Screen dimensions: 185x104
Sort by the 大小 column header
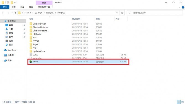tap(118, 19)
